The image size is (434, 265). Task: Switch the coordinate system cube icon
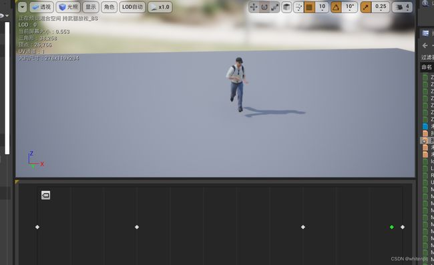coord(286,7)
